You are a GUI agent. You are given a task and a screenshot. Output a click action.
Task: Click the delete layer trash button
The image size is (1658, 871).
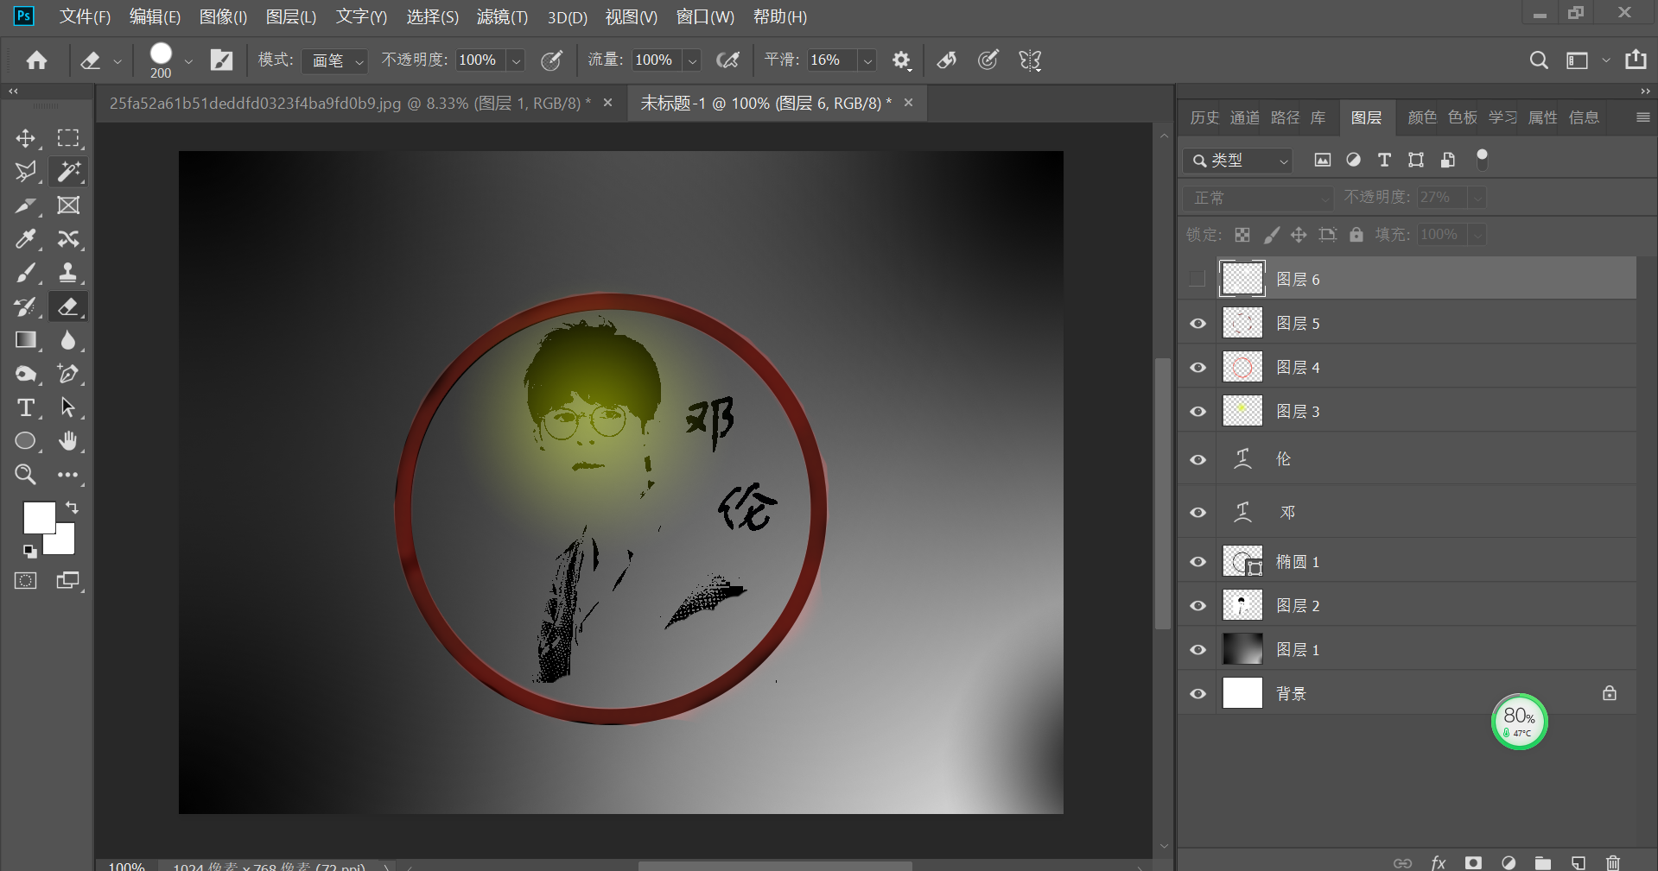tap(1612, 862)
